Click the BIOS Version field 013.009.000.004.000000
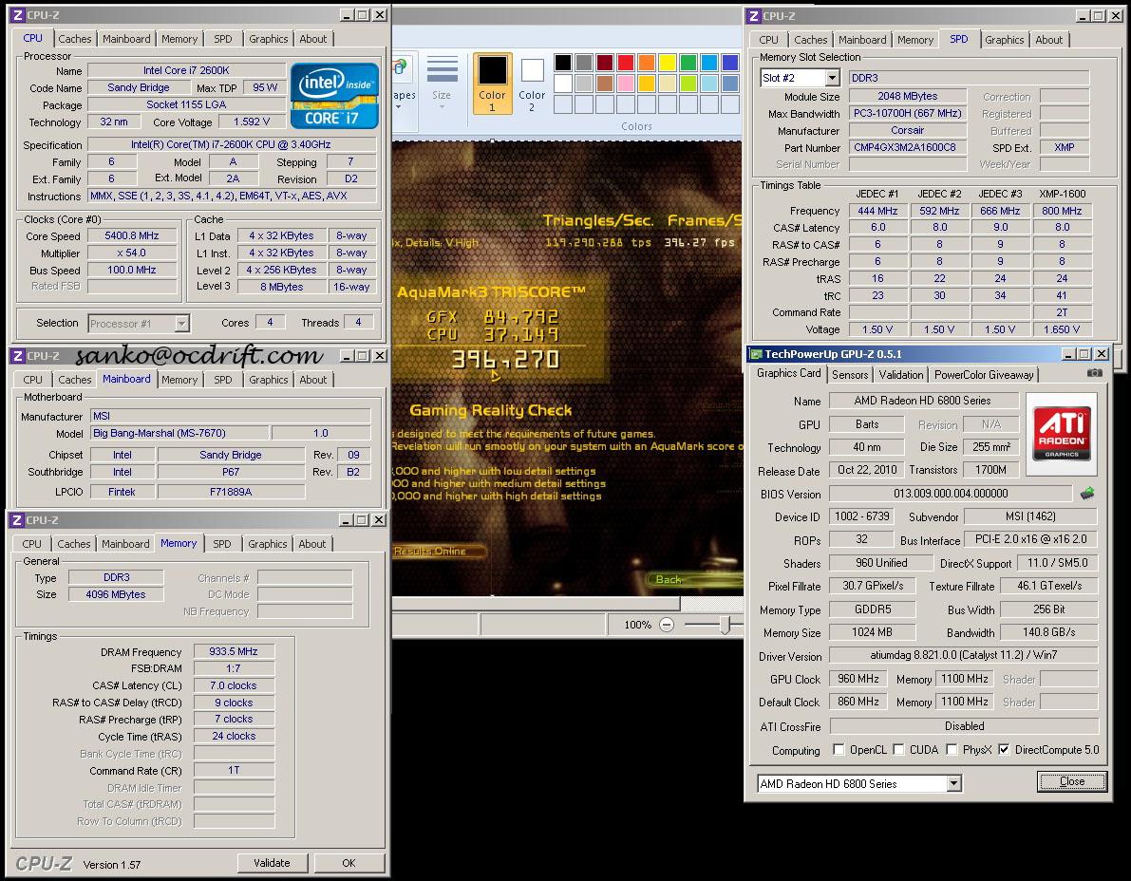The height and width of the screenshot is (881, 1131). pos(951,494)
